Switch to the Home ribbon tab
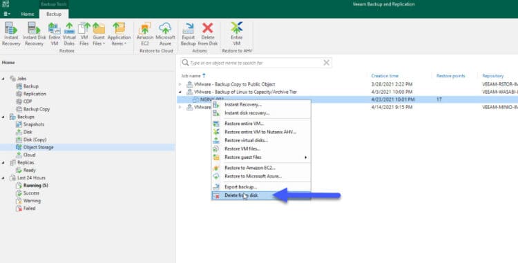Viewport: 518px width, 263px height. (x=28, y=14)
